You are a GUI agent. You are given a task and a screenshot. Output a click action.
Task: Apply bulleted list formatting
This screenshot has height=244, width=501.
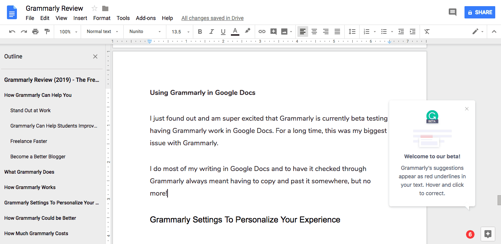[384, 32]
